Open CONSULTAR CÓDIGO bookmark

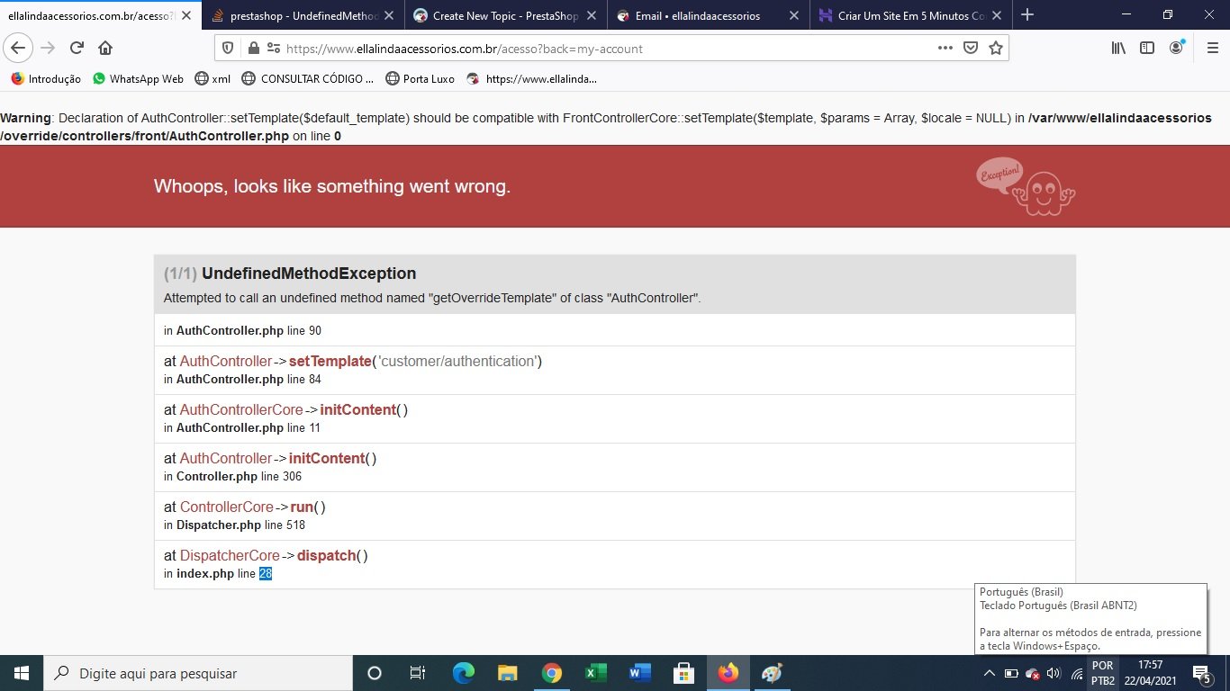click(x=307, y=79)
